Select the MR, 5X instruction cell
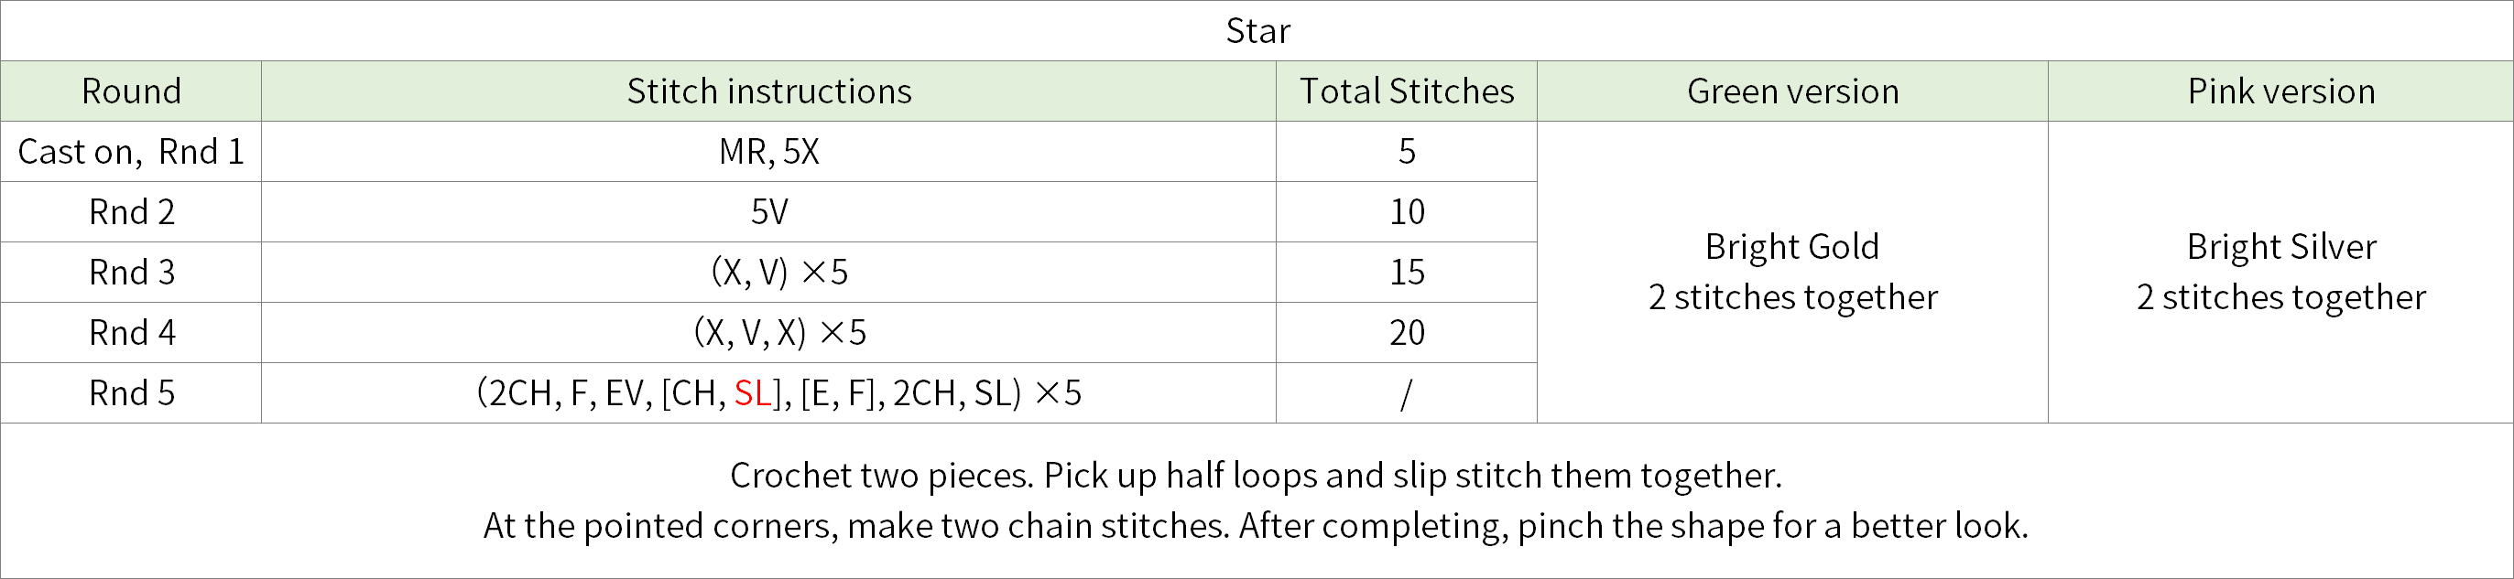The height and width of the screenshot is (579, 2514). (769, 151)
